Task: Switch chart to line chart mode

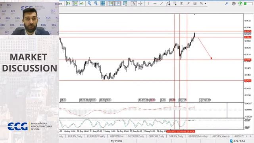Action: (82, 3)
